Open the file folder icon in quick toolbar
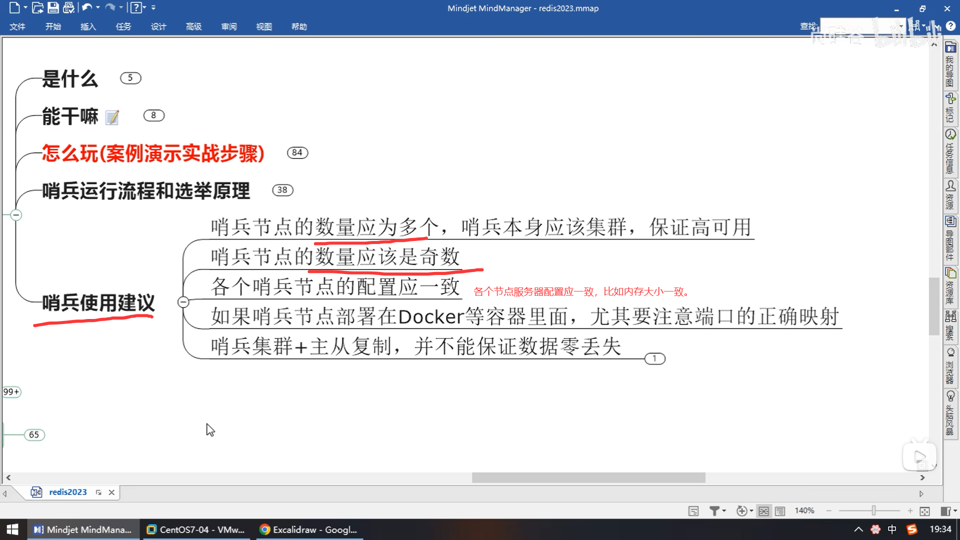 37,7
